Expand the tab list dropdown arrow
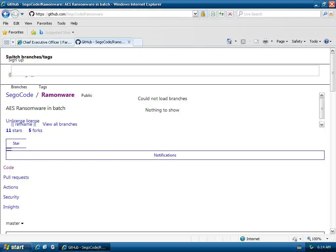This screenshot has width=336, height=252. pyautogui.click(x=13, y=42)
